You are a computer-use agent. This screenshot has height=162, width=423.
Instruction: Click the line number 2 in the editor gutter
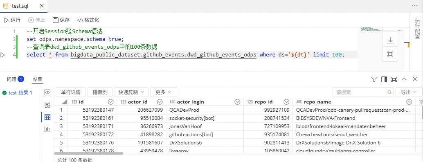point(14,39)
